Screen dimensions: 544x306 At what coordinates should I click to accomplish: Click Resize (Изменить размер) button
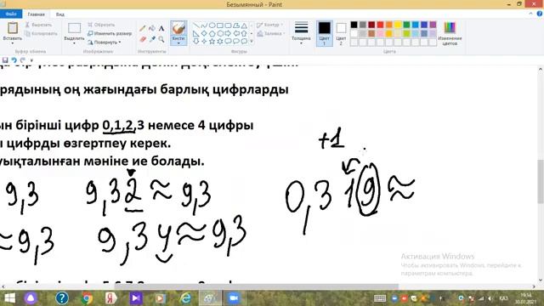tap(110, 33)
